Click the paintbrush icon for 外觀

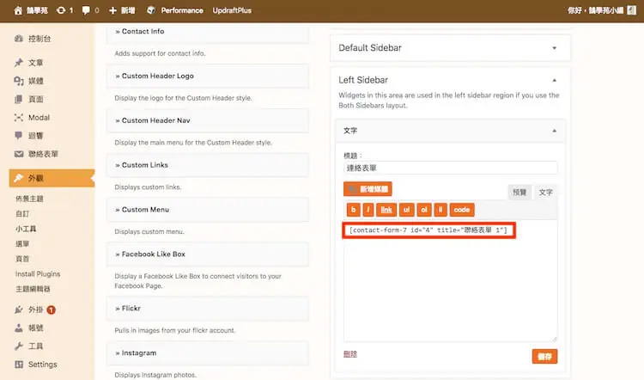[x=19, y=178]
